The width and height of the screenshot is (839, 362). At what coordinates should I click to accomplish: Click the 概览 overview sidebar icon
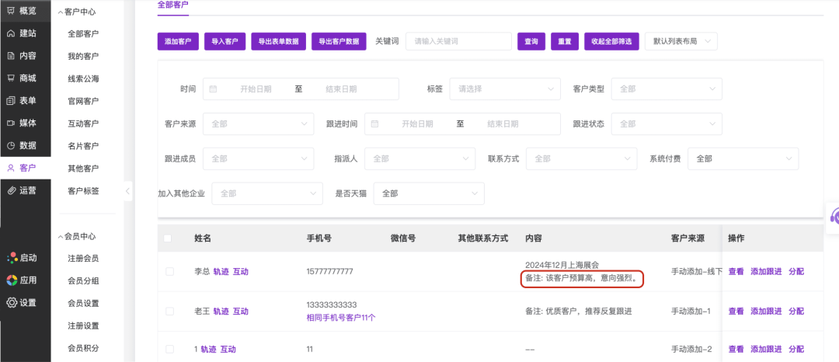point(11,11)
